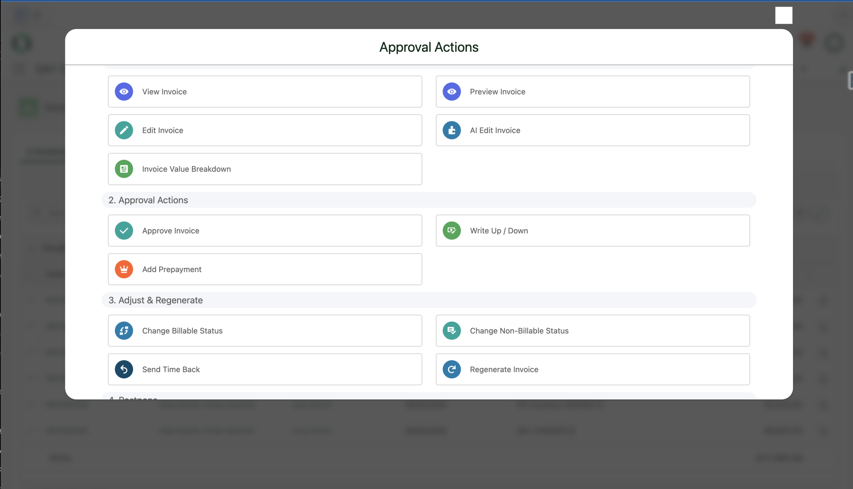Click the Change Non-Billable Status icon
This screenshot has width=853, height=489.
pos(451,331)
